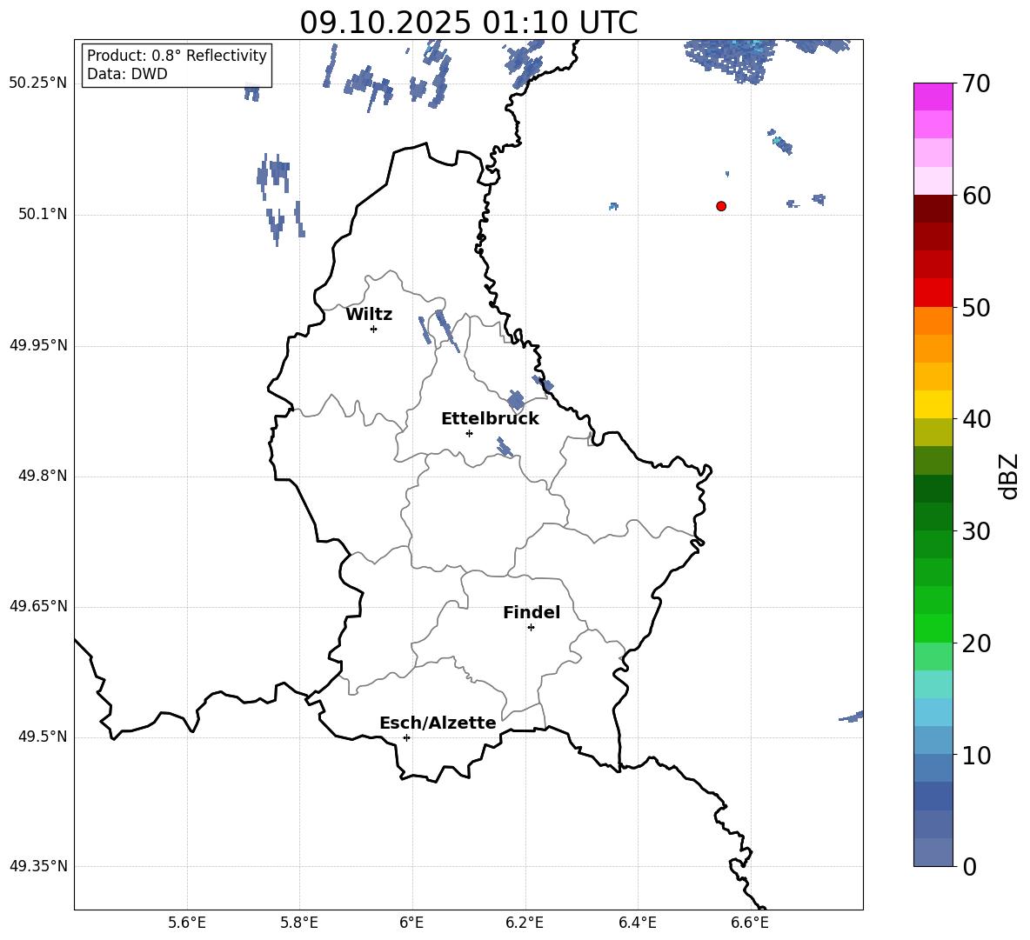Click the 50.1°N latitude label
This screenshot has height=940, width=1030.
[43, 214]
